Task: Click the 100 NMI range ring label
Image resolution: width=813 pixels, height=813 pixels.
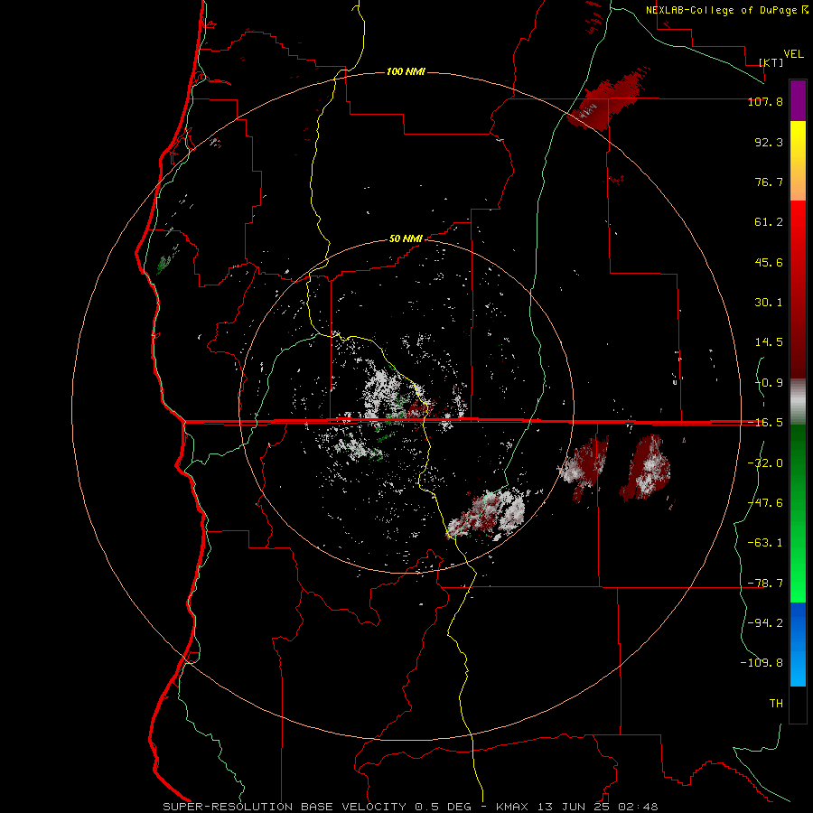Action: pos(406,71)
